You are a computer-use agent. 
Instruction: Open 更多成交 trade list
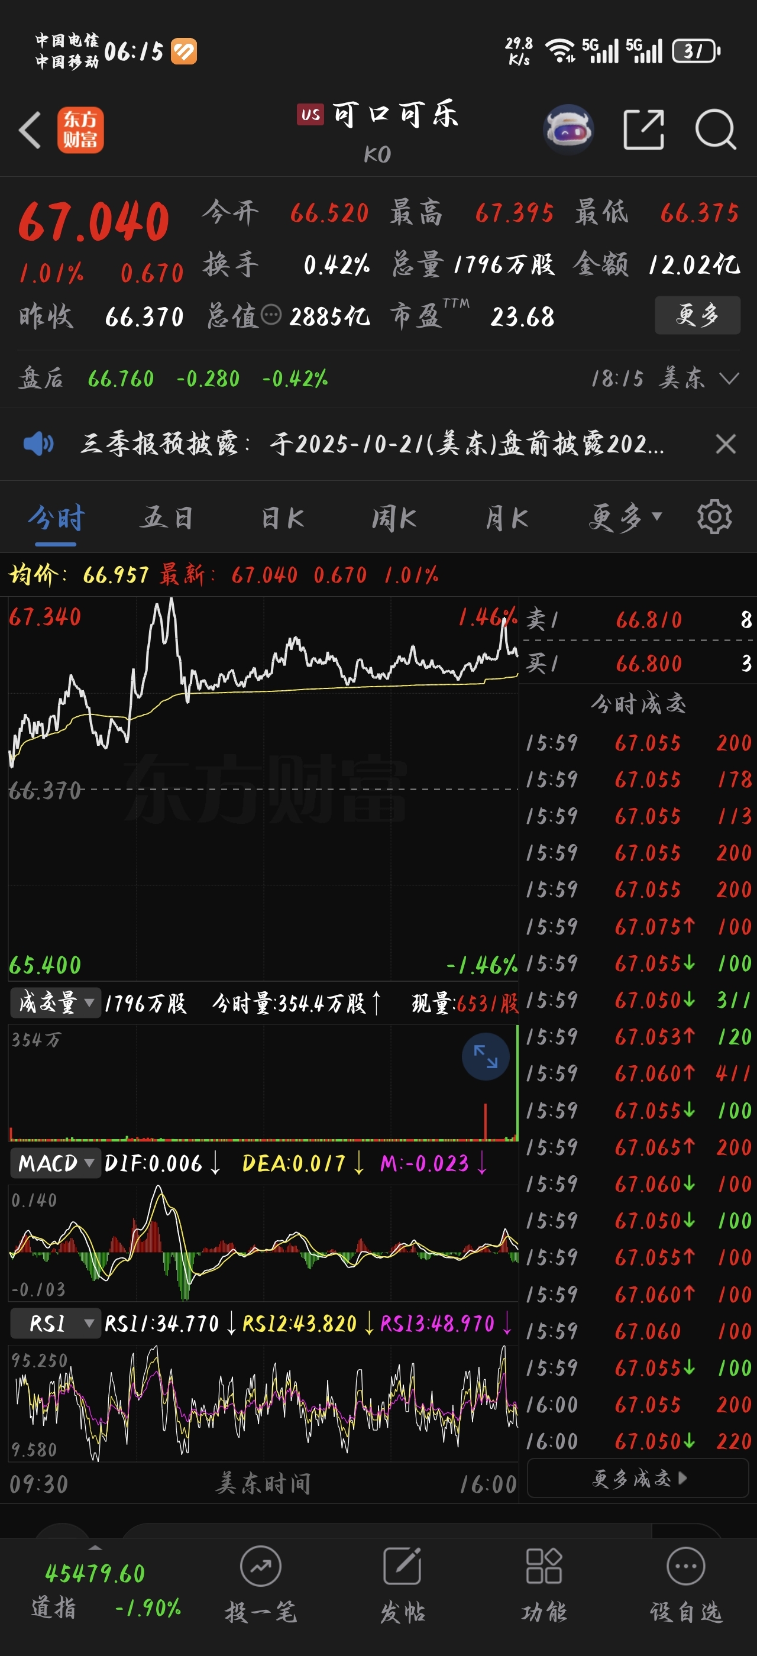point(638,1479)
